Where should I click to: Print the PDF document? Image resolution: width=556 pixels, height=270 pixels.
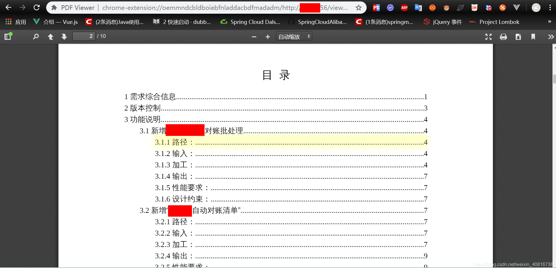pyautogui.click(x=503, y=36)
